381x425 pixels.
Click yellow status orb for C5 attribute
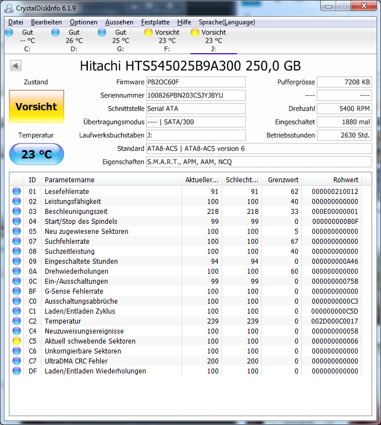click(17, 341)
